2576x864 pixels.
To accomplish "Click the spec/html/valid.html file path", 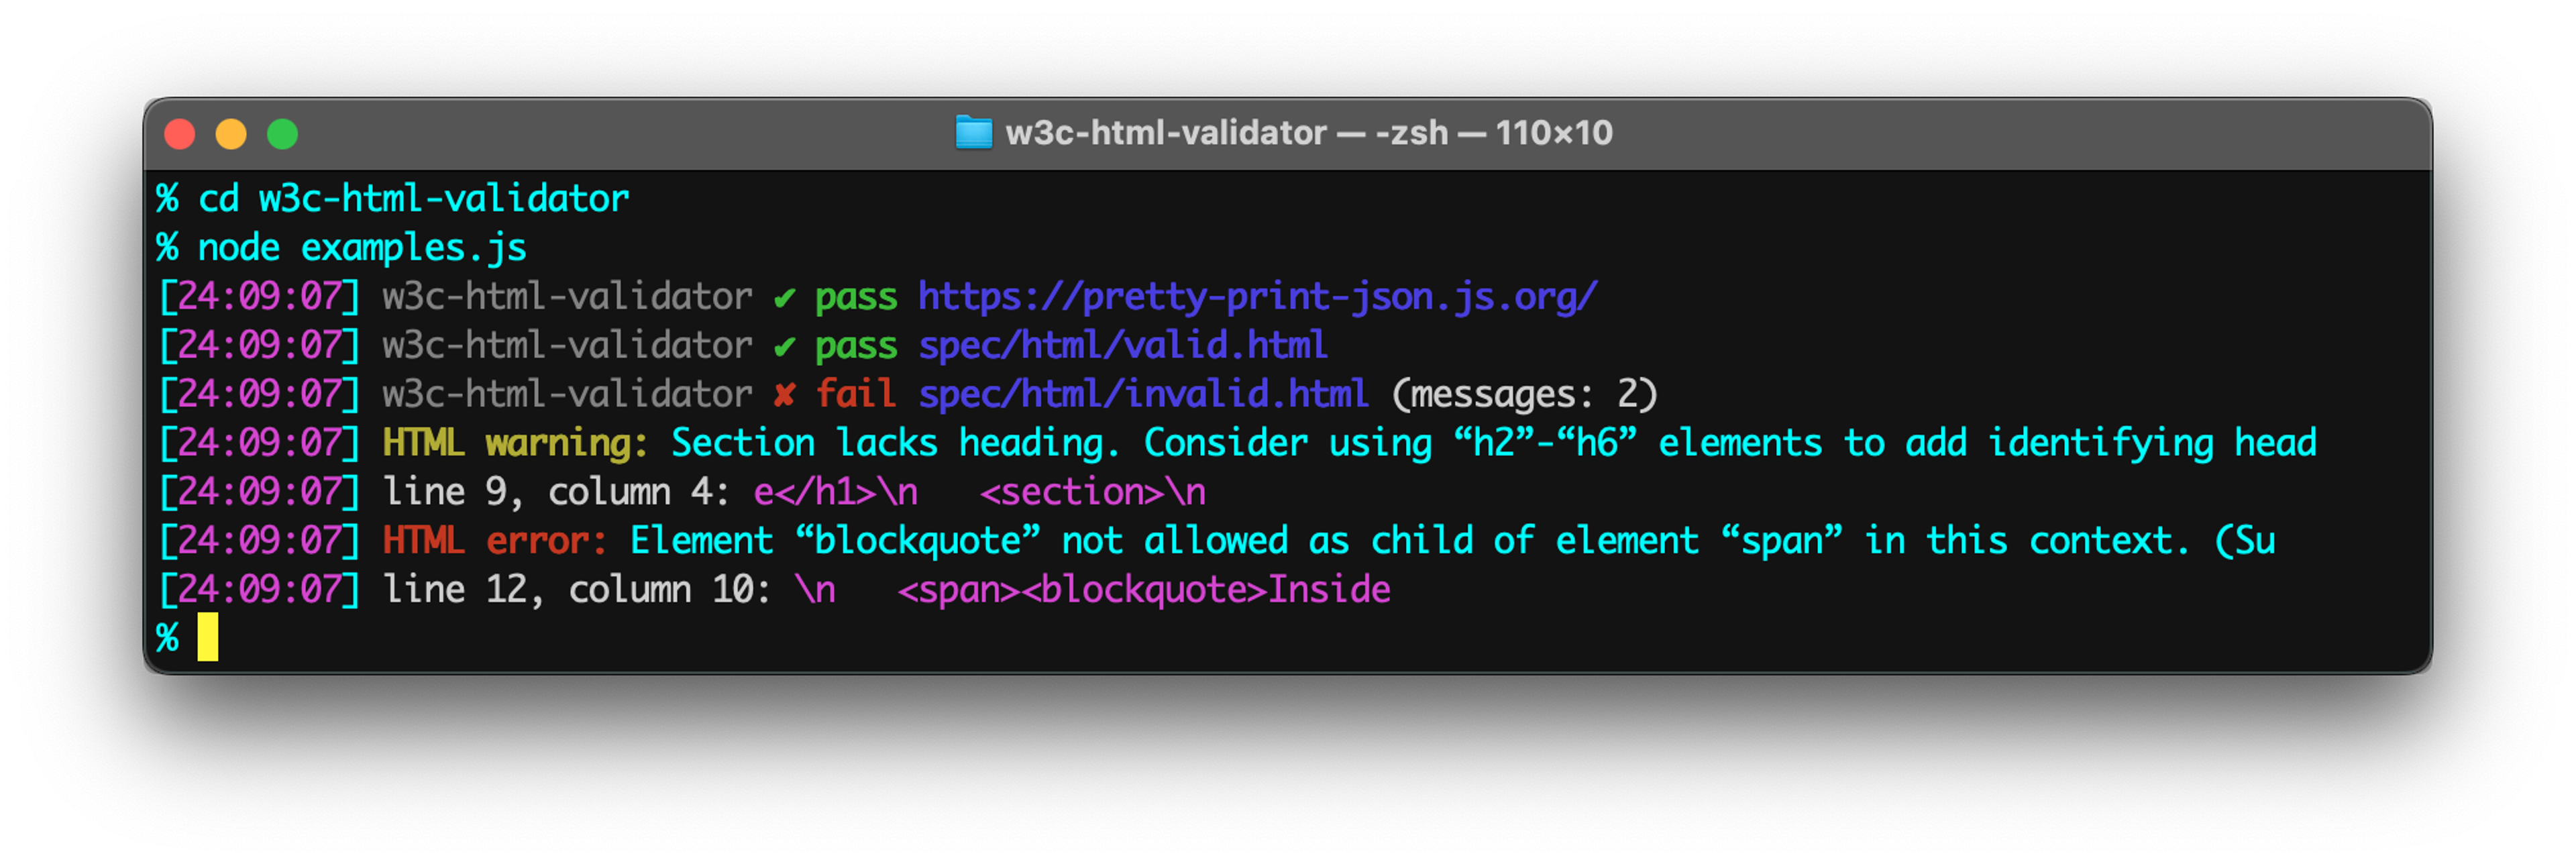I will tap(1123, 346).
